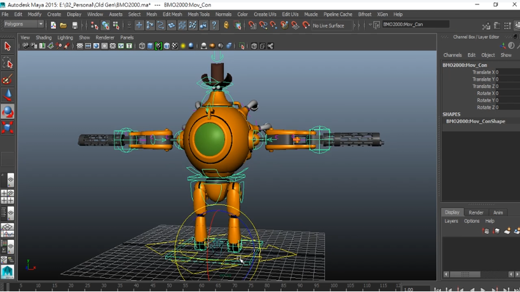Select the Scale tool icon
The image size is (520, 292).
[8, 128]
